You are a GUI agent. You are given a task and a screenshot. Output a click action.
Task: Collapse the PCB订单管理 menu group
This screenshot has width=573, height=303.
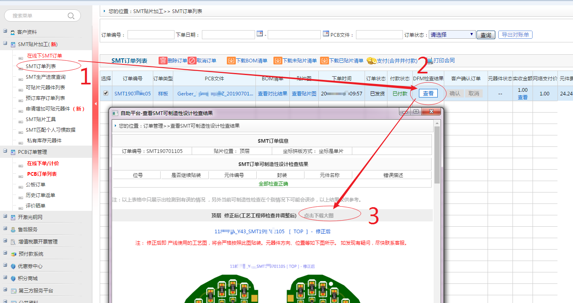(x=5, y=151)
